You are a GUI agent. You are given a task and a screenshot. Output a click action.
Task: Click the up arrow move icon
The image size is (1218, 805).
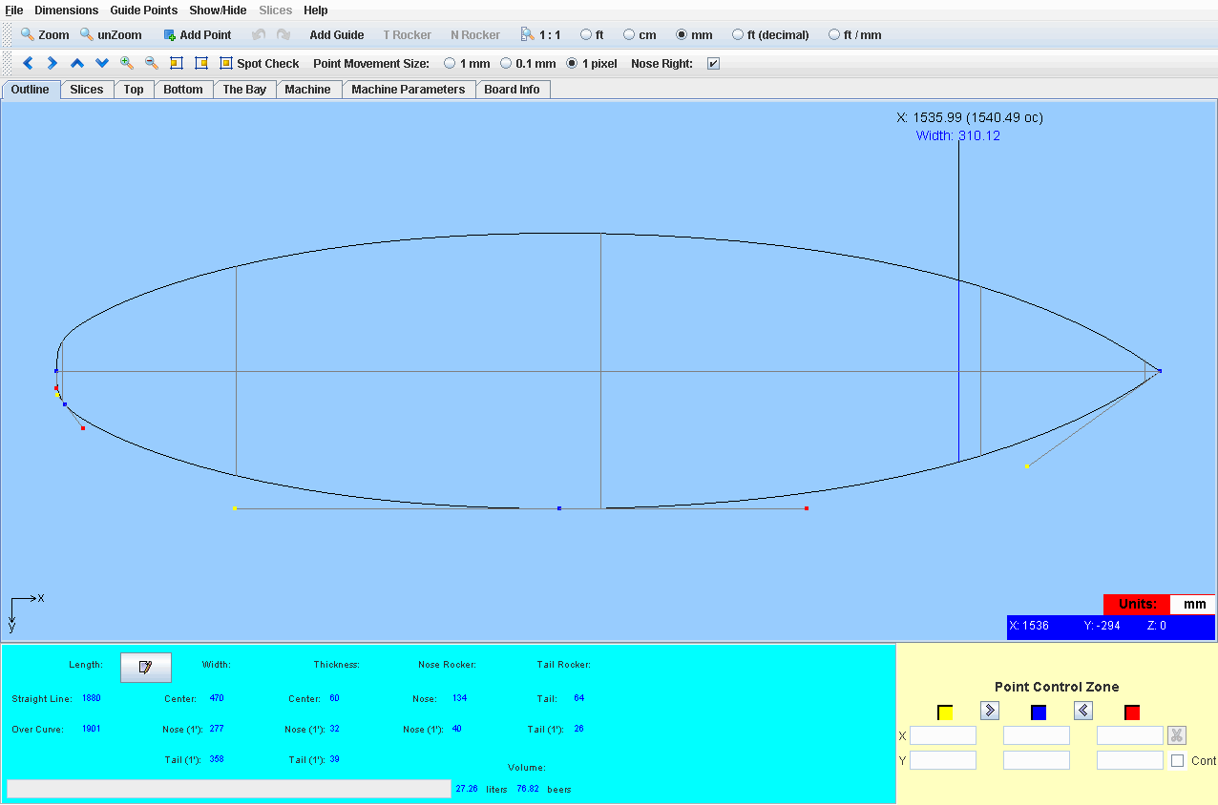[77, 64]
